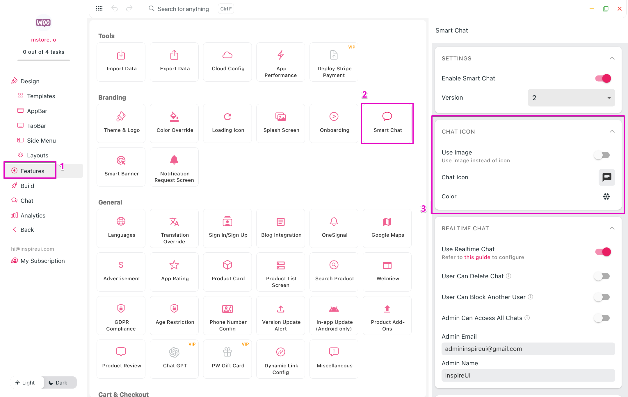Viewport: 628px width, 397px height.
Task: Enable User Can Delete Chat
Action: pos(602,276)
